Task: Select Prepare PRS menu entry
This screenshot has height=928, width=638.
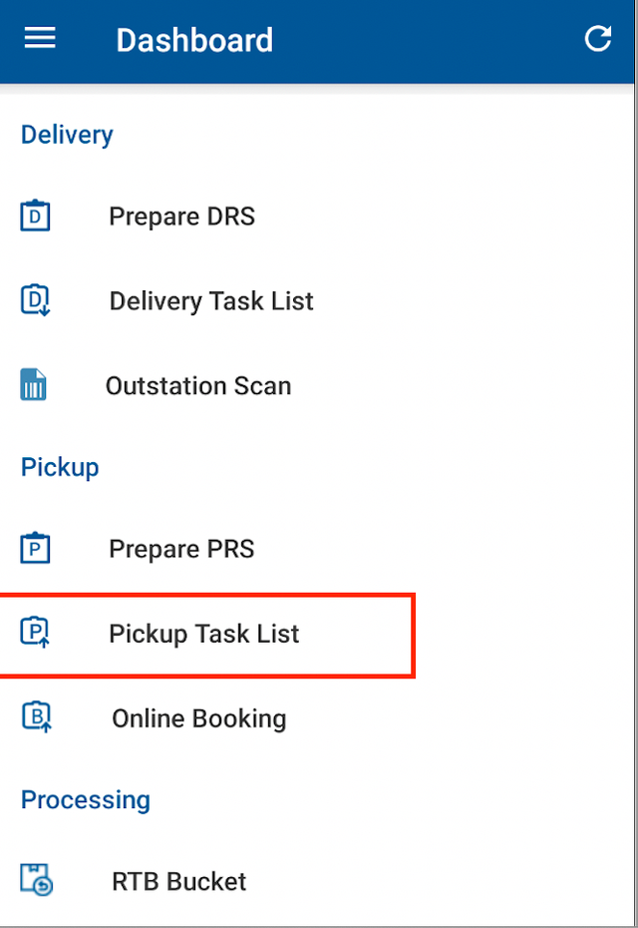Action: pos(181,549)
